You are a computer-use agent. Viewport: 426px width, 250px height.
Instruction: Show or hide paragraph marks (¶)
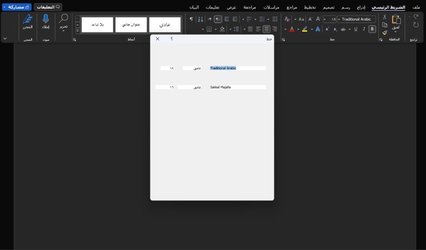pos(191,19)
